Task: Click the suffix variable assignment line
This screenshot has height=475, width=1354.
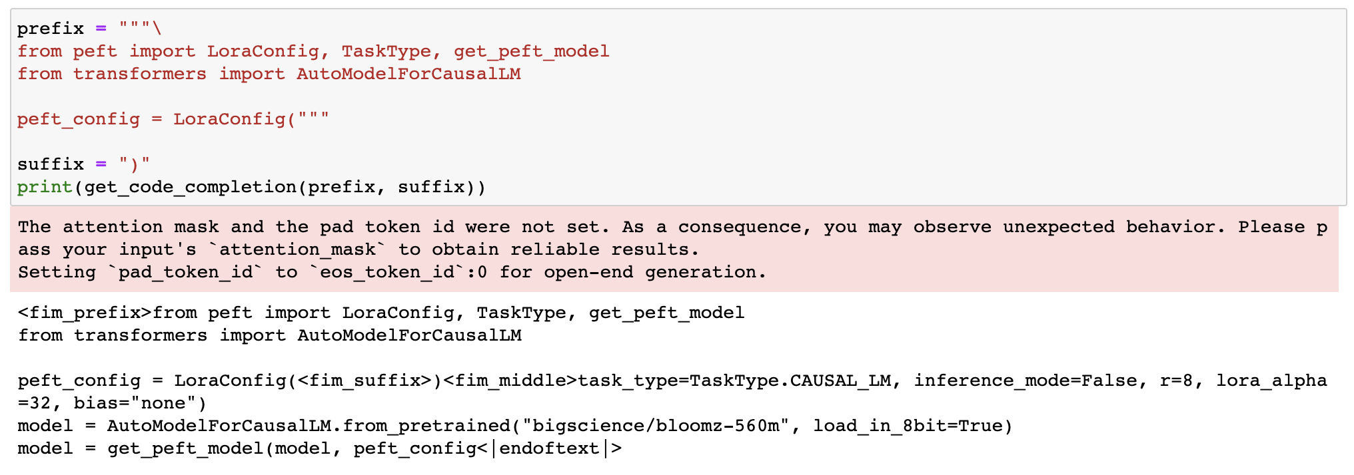Action: click(x=83, y=164)
